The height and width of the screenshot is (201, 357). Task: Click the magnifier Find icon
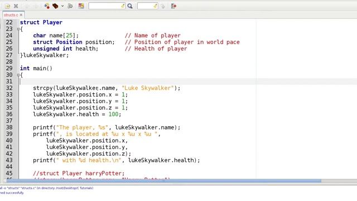click(130, 6)
